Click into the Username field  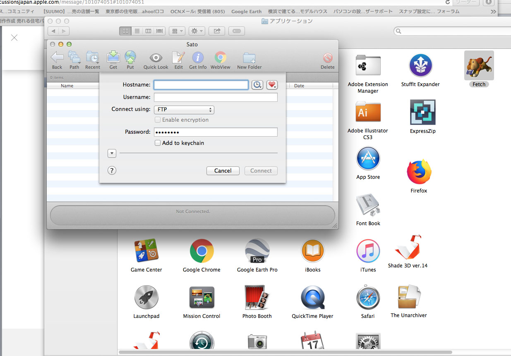[x=216, y=97]
